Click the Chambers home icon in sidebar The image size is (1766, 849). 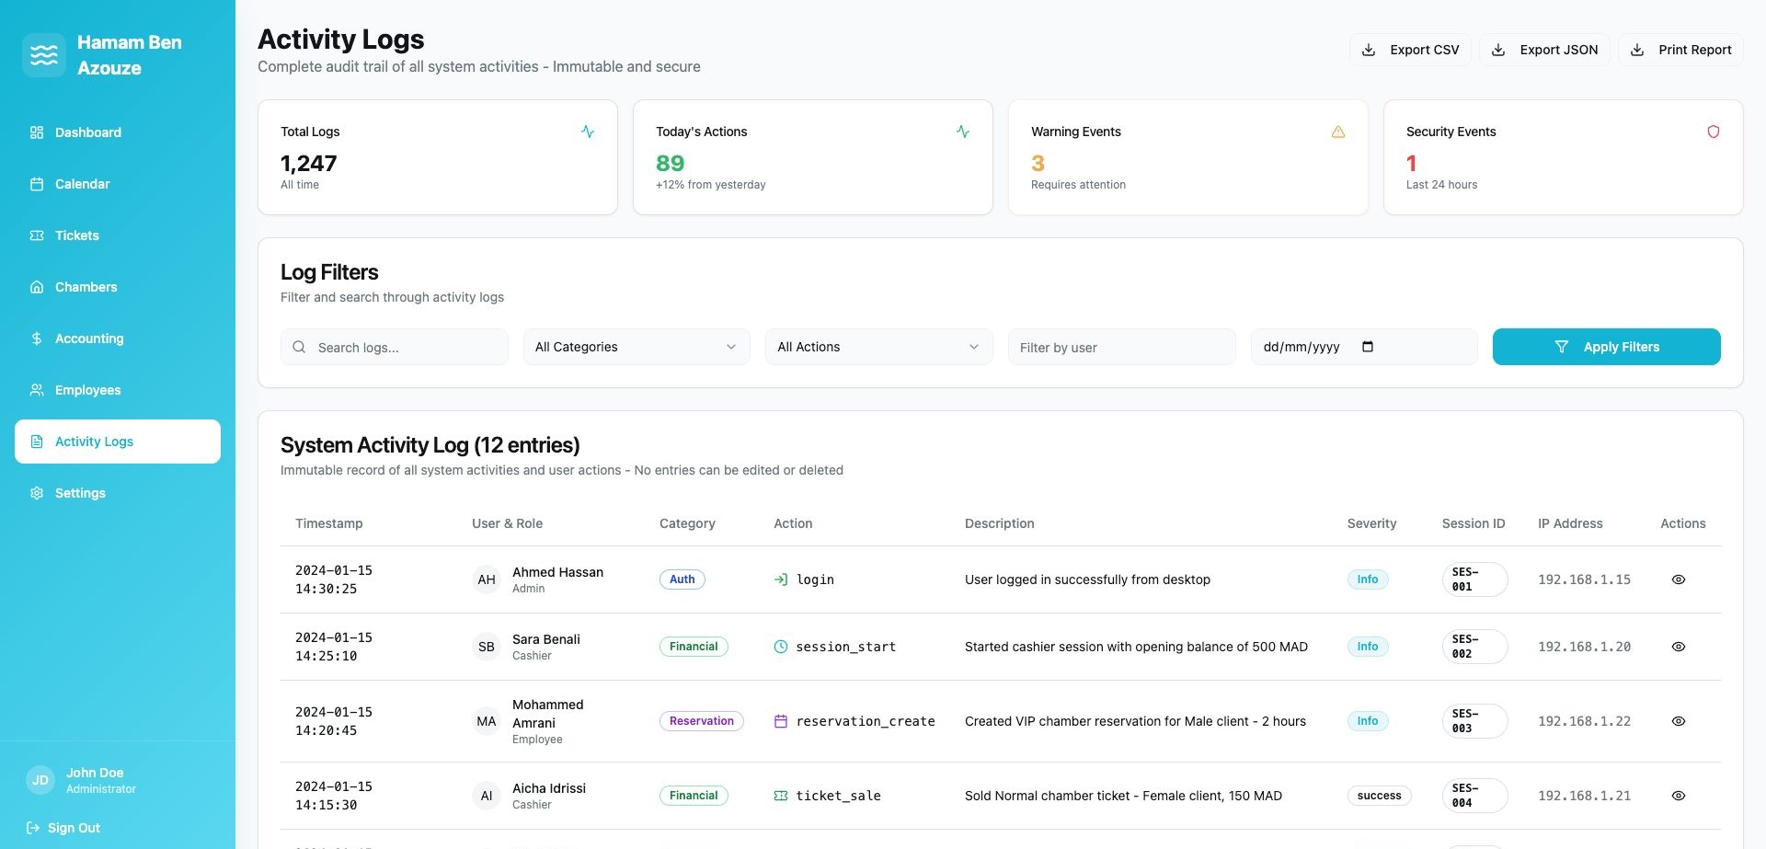(37, 287)
